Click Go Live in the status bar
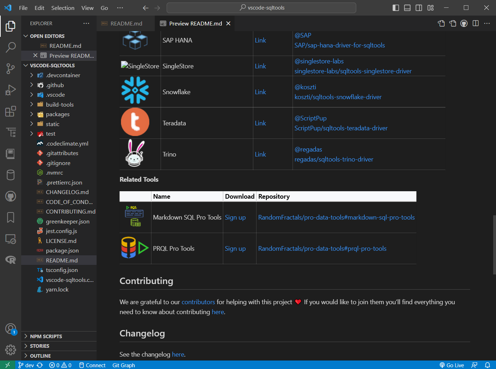Image resolution: width=496 pixels, height=369 pixels. [452, 365]
